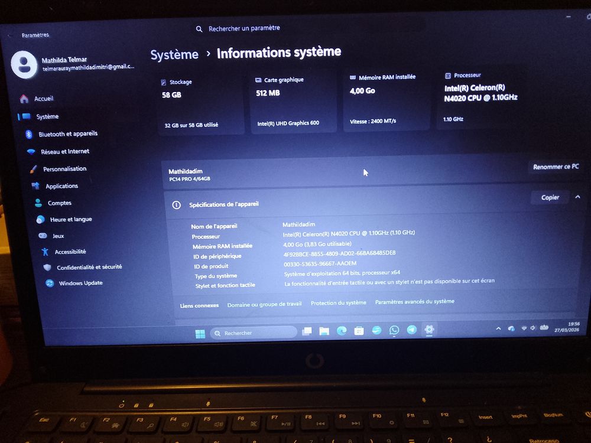Open Telegram from the taskbar
This screenshot has height=443, width=591.
(411, 330)
